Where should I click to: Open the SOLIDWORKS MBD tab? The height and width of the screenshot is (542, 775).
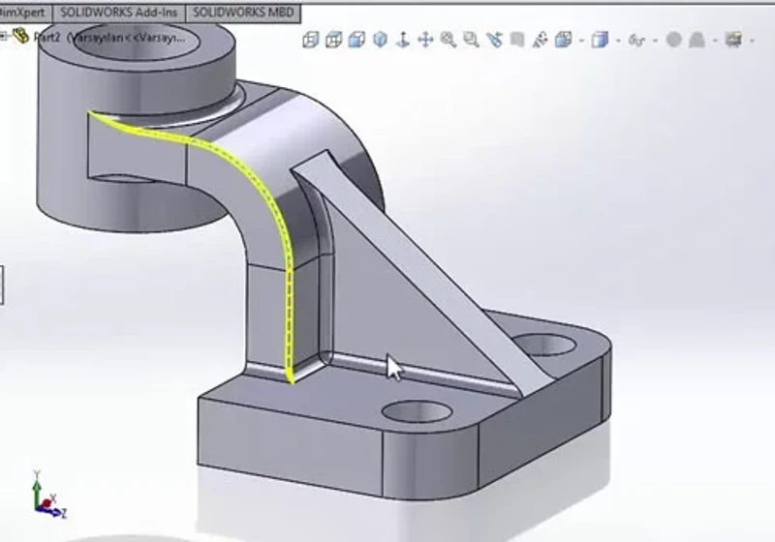pyautogui.click(x=243, y=13)
